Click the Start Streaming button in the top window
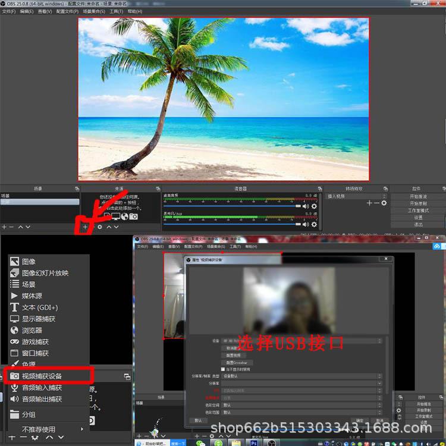This screenshot has width=446, height=446. 417,196
